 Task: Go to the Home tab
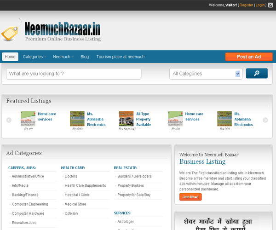tap(10, 57)
